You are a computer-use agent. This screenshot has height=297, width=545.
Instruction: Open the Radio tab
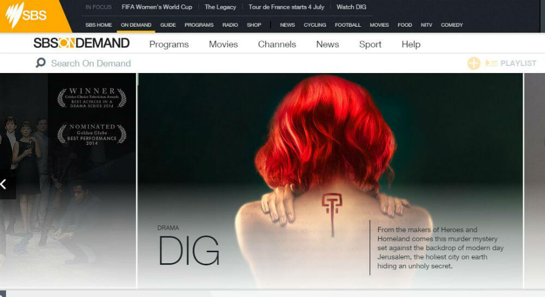pos(230,25)
